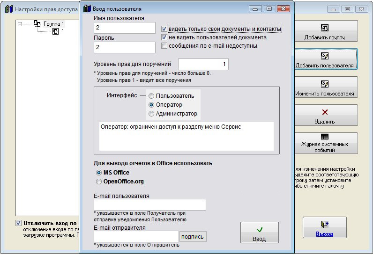Click the green checkmark on Ввод
Image resolution: width=373 pixels, height=255 pixels.
click(260, 229)
